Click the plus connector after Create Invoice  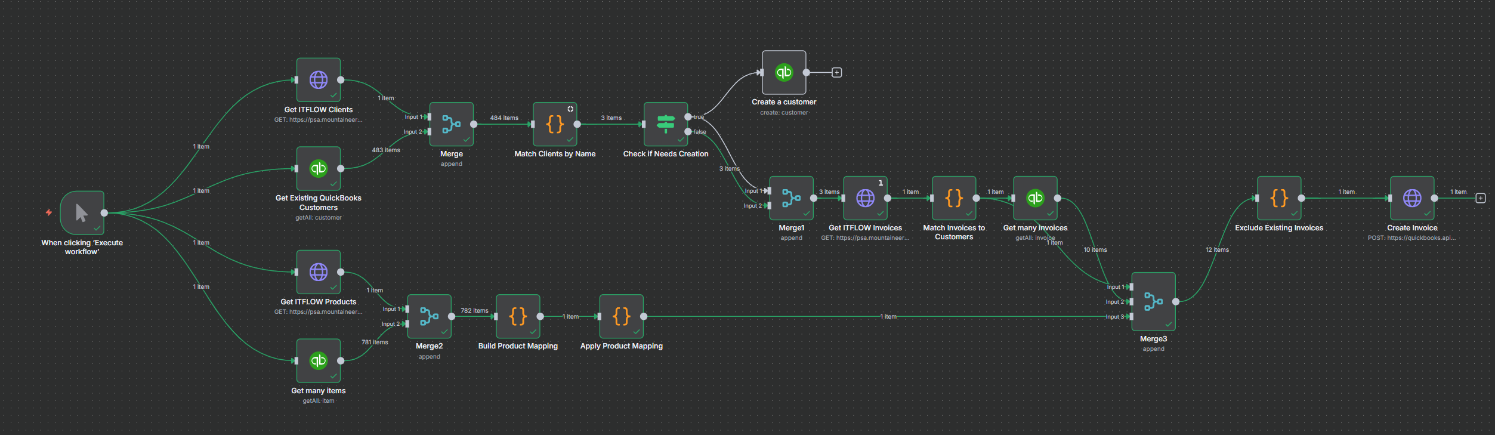coord(1480,198)
